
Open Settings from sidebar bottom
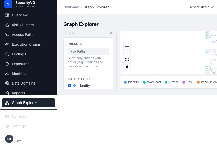point(29,126)
